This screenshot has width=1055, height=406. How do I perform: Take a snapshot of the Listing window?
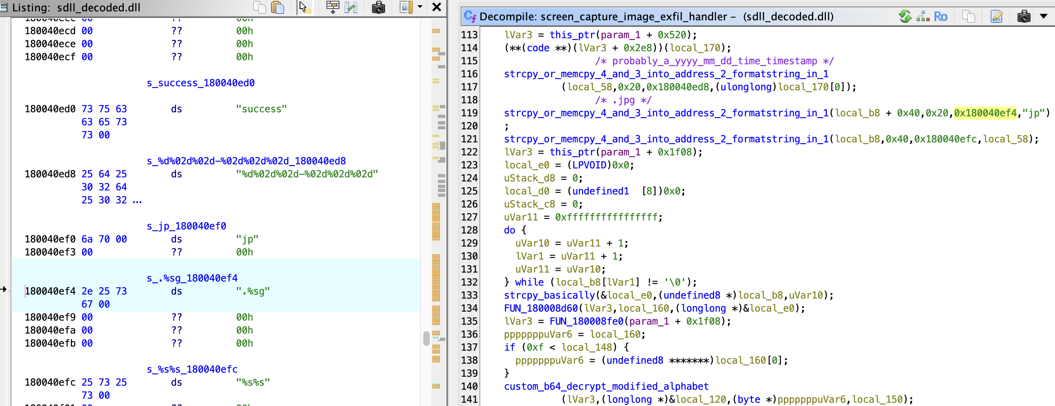[378, 7]
